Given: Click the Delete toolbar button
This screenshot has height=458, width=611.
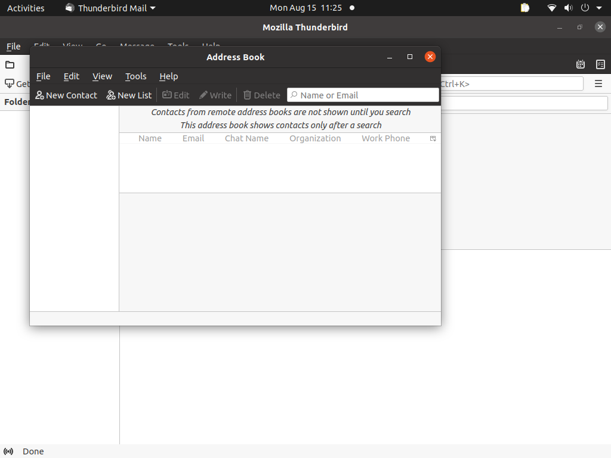Looking at the screenshot, I should point(262,95).
